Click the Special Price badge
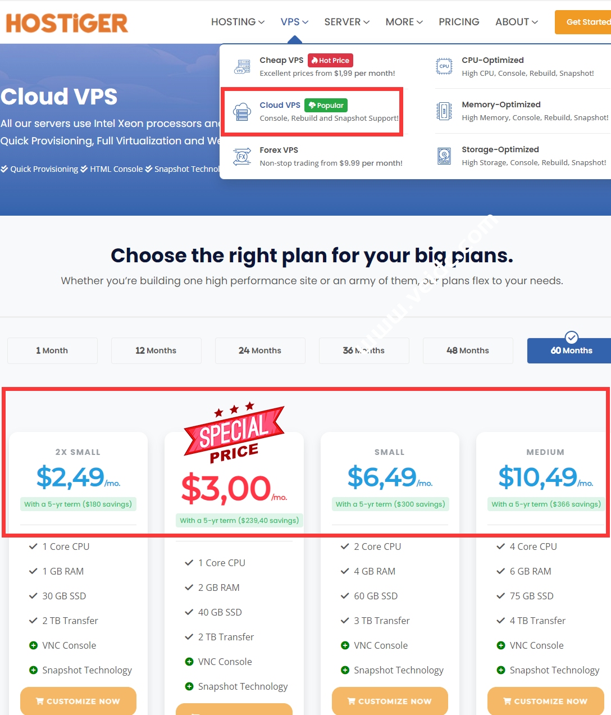 coord(234,433)
